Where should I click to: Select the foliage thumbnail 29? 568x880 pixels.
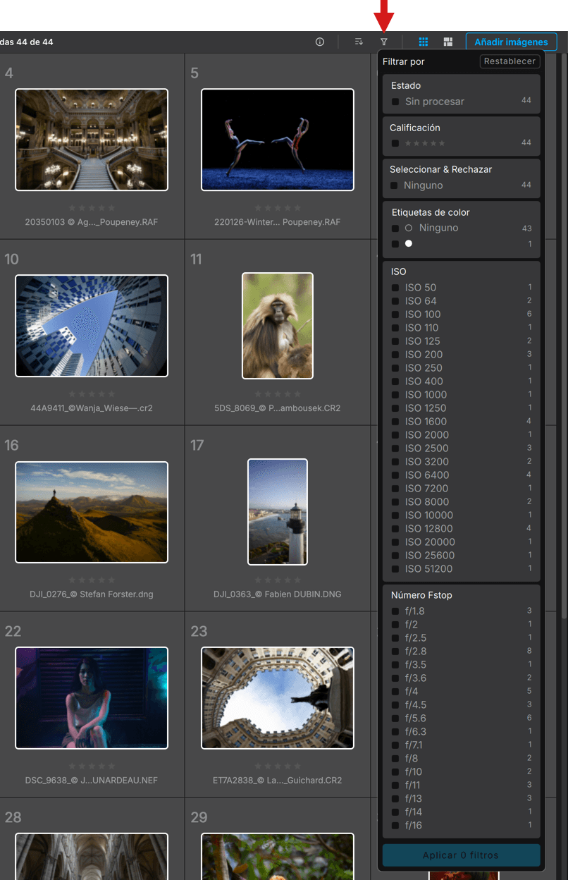pyautogui.click(x=278, y=857)
